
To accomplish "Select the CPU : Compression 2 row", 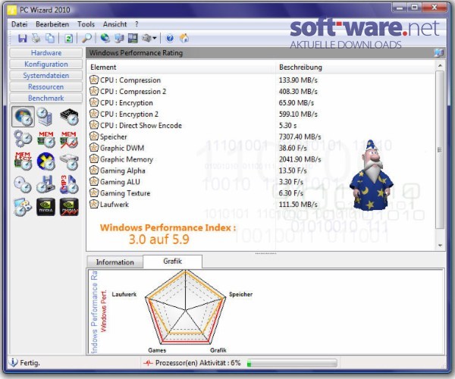I will 261,92.
